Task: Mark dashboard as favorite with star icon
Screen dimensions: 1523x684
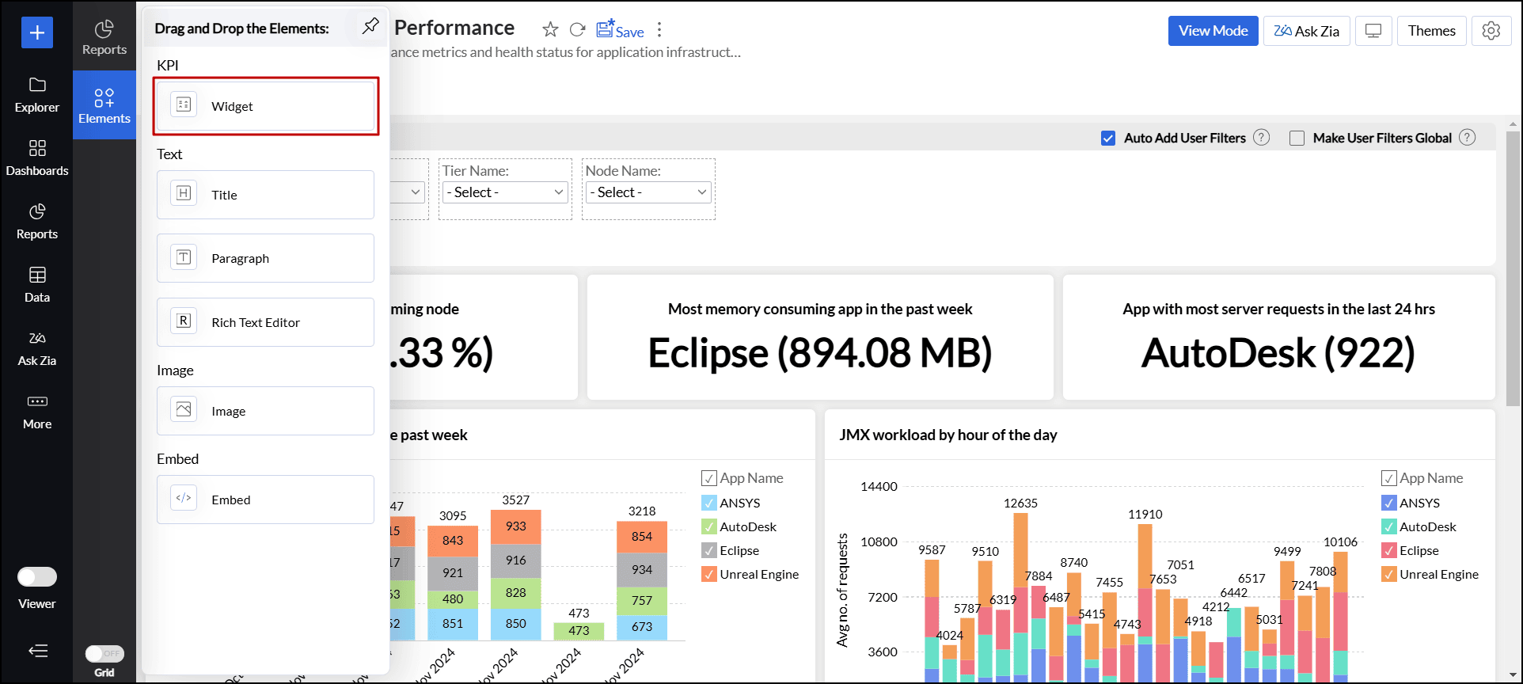Action: pos(550,30)
